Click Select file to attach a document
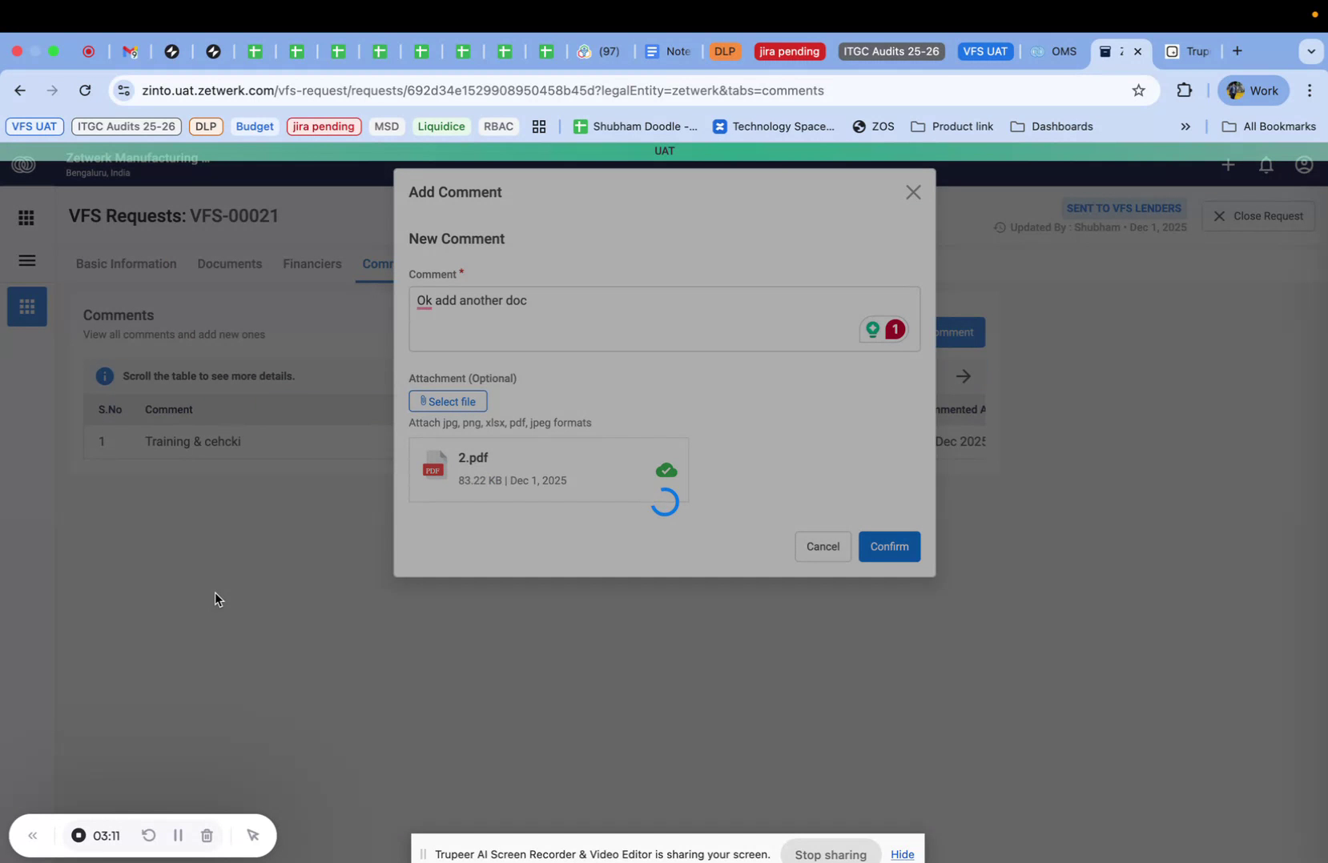This screenshot has height=863, width=1328. click(447, 401)
